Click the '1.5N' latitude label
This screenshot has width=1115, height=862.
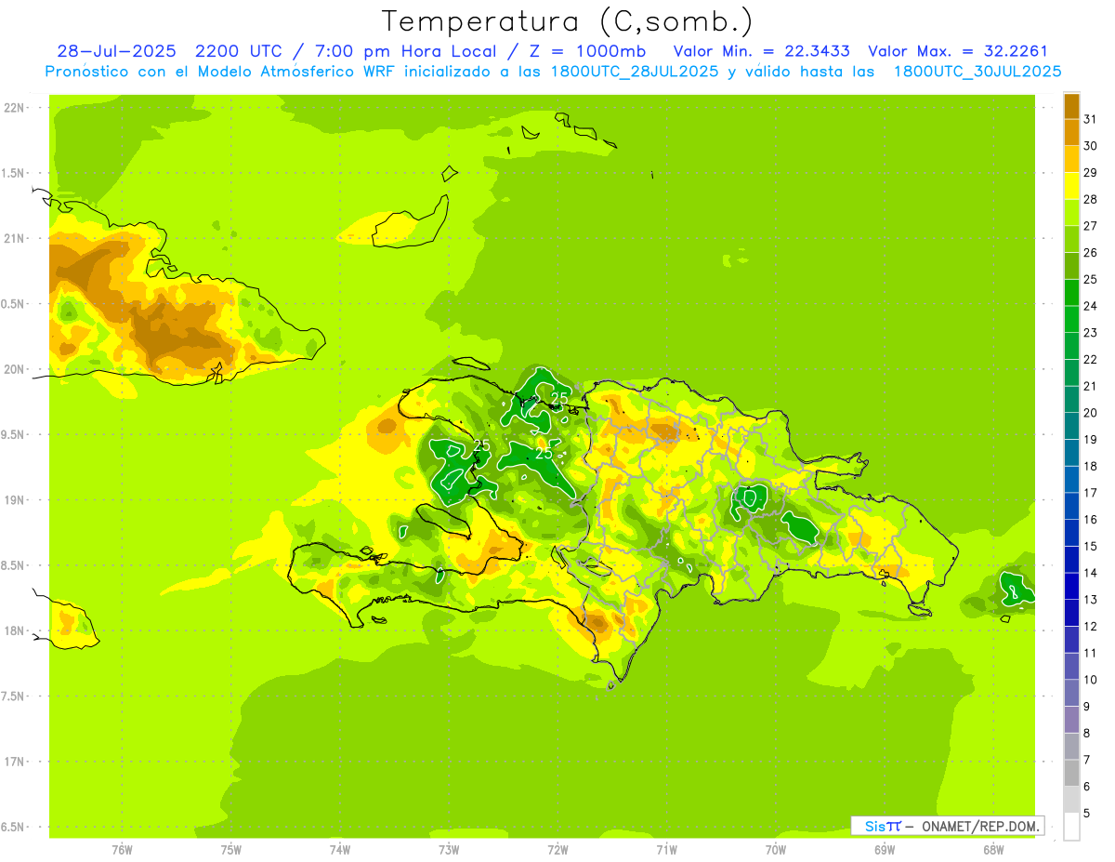tap(14, 173)
